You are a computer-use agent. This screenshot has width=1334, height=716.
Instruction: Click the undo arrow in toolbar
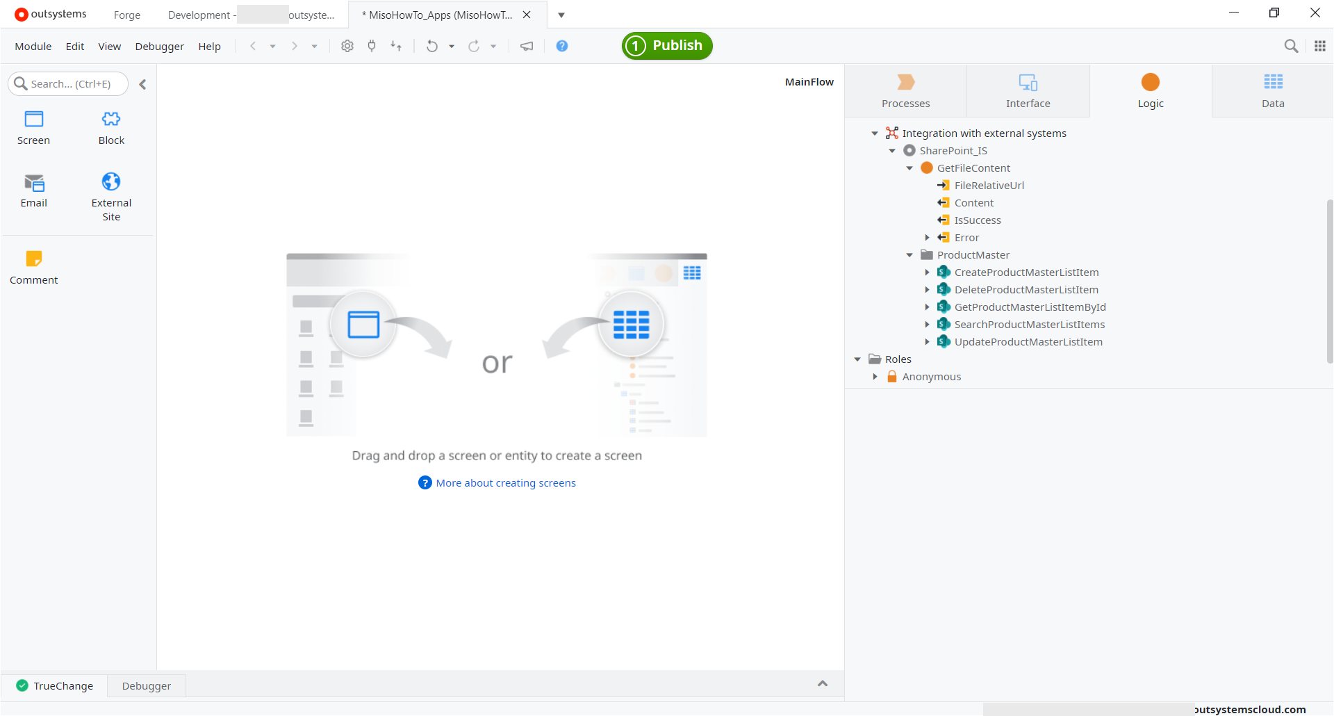point(431,46)
